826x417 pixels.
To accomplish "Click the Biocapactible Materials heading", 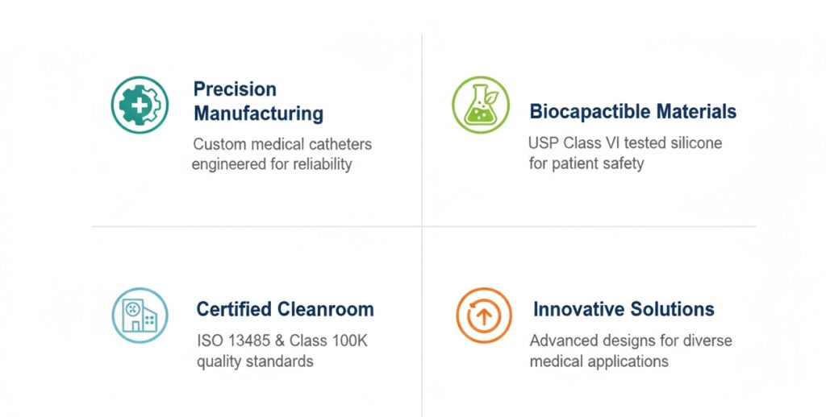I will point(632,111).
